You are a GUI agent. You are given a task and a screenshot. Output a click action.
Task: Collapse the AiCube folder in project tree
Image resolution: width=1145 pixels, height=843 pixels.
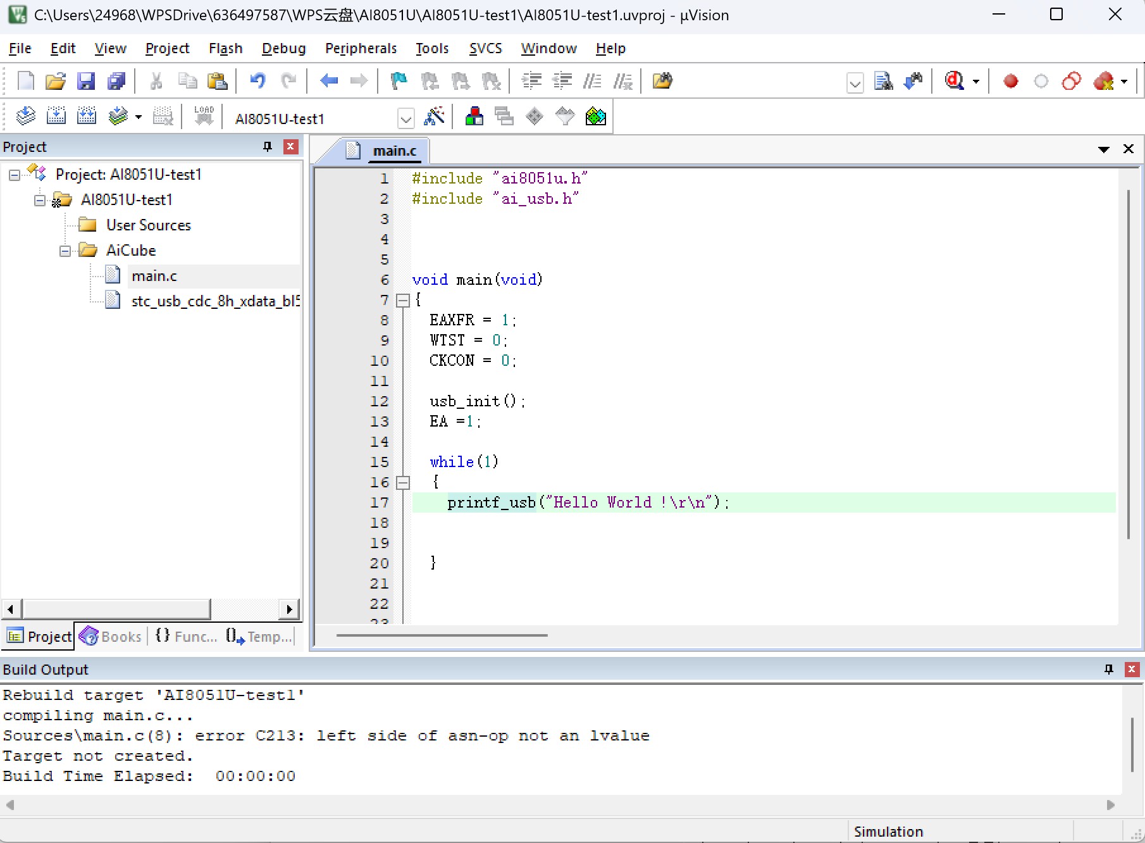[x=65, y=251]
